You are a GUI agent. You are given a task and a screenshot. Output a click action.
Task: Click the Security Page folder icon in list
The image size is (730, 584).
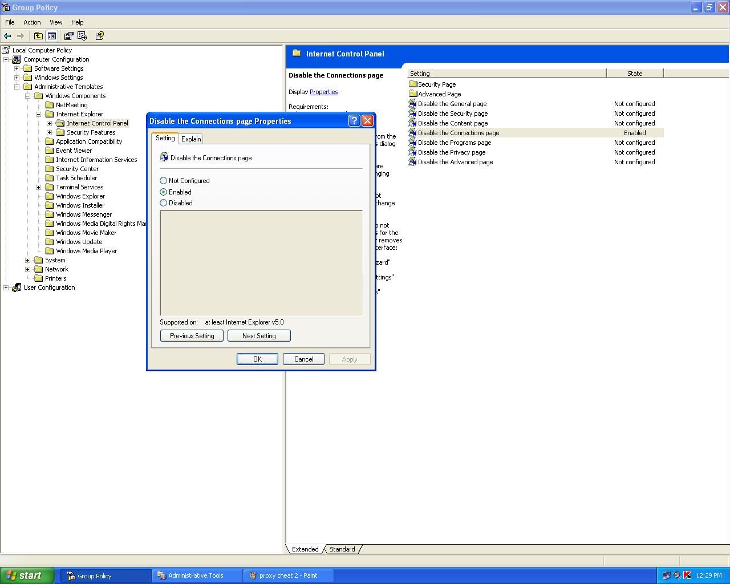click(413, 84)
